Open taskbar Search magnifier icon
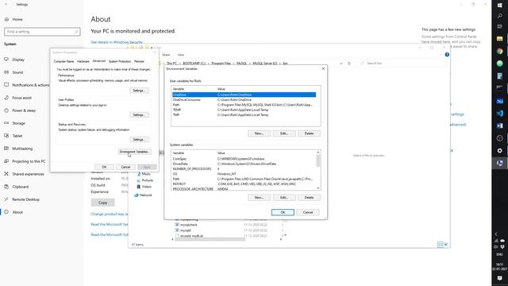 pos(499,16)
